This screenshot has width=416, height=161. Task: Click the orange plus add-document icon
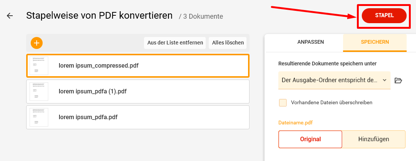tap(37, 43)
